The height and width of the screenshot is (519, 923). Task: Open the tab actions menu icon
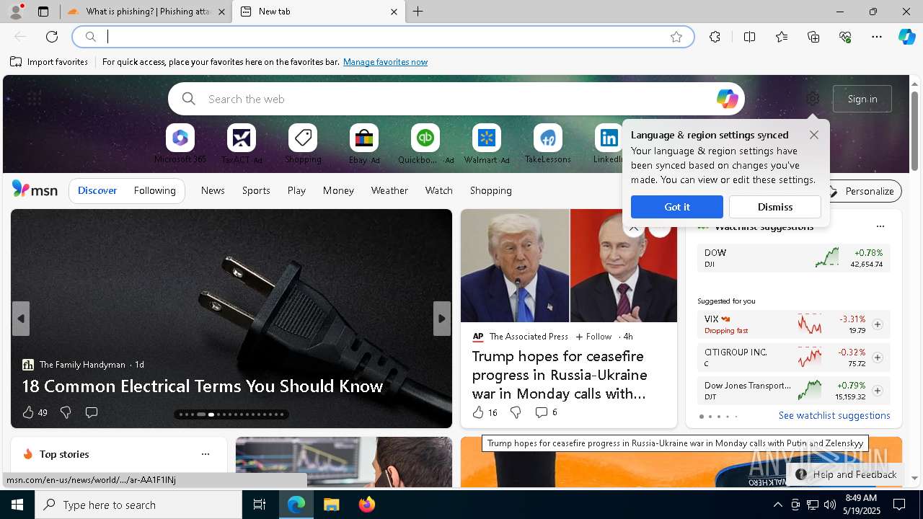(x=43, y=12)
